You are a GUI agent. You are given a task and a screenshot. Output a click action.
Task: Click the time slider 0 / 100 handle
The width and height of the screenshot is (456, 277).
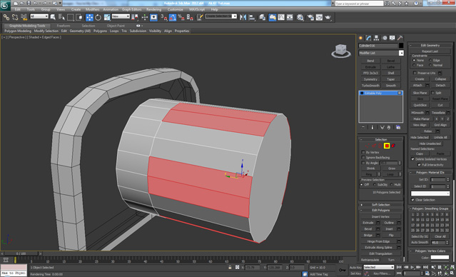[x=21, y=253]
